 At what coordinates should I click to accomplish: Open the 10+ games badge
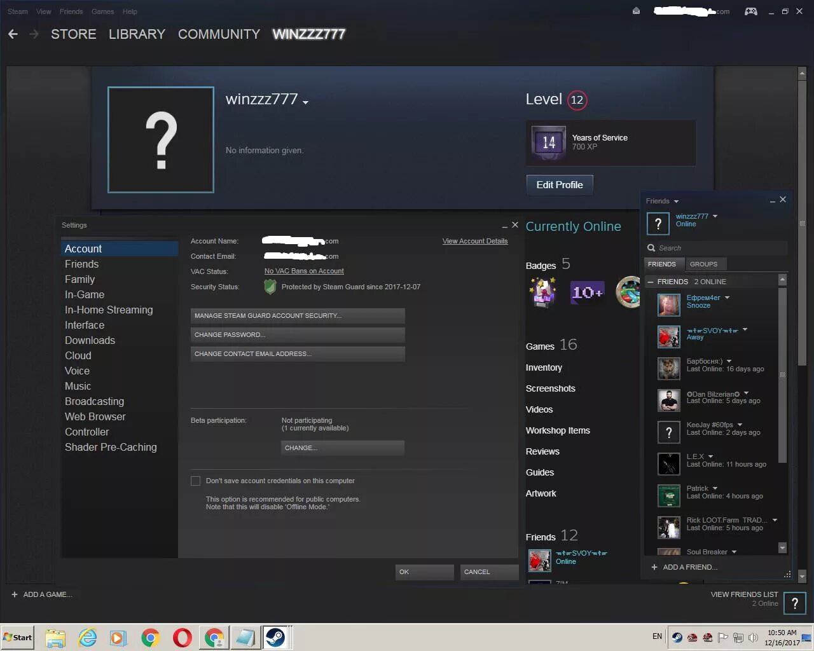(x=587, y=292)
